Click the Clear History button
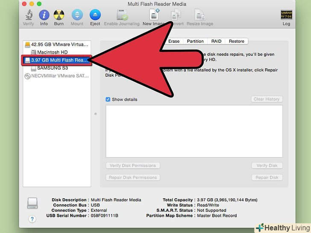This screenshot has width=311, height=233. click(x=267, y=99)
